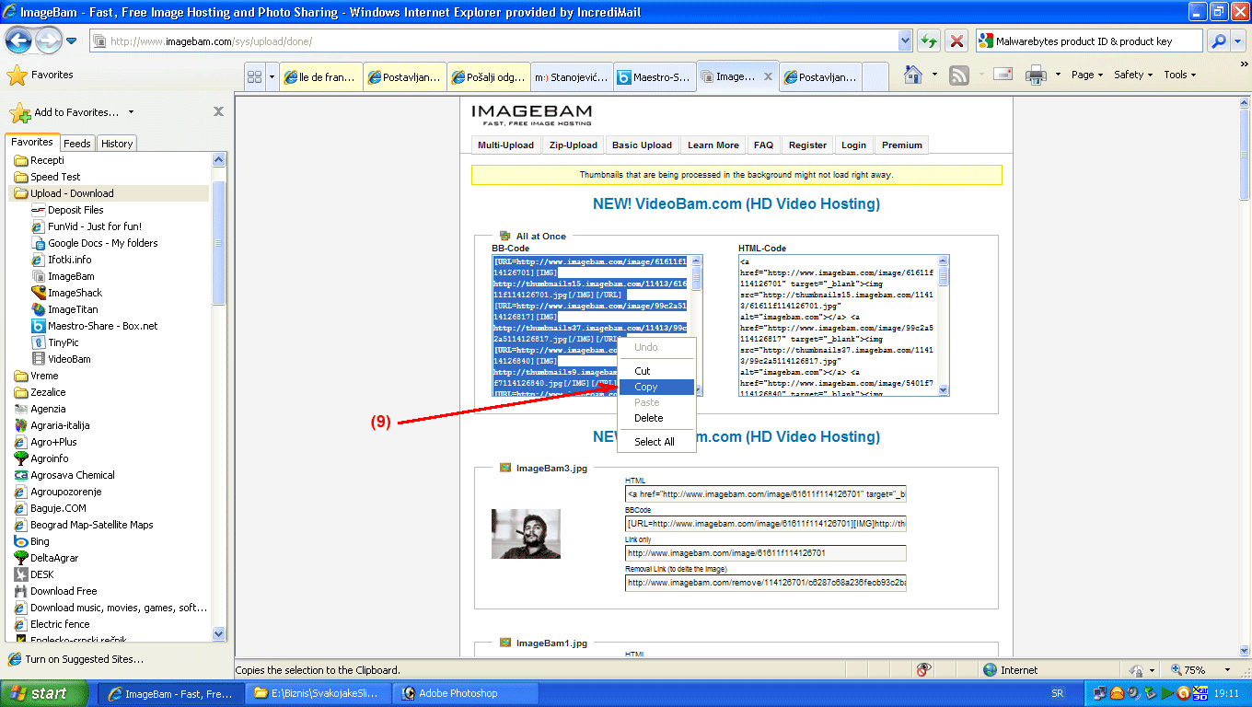Click the search magnifier icon
Image resolution: width=1252 pixels, height=707 pixels.
point(1218,41)
